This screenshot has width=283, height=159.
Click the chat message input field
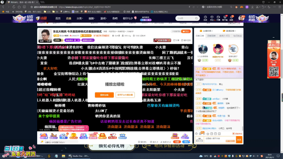220,140
